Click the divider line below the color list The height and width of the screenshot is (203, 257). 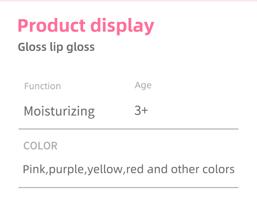pos(128,187)
